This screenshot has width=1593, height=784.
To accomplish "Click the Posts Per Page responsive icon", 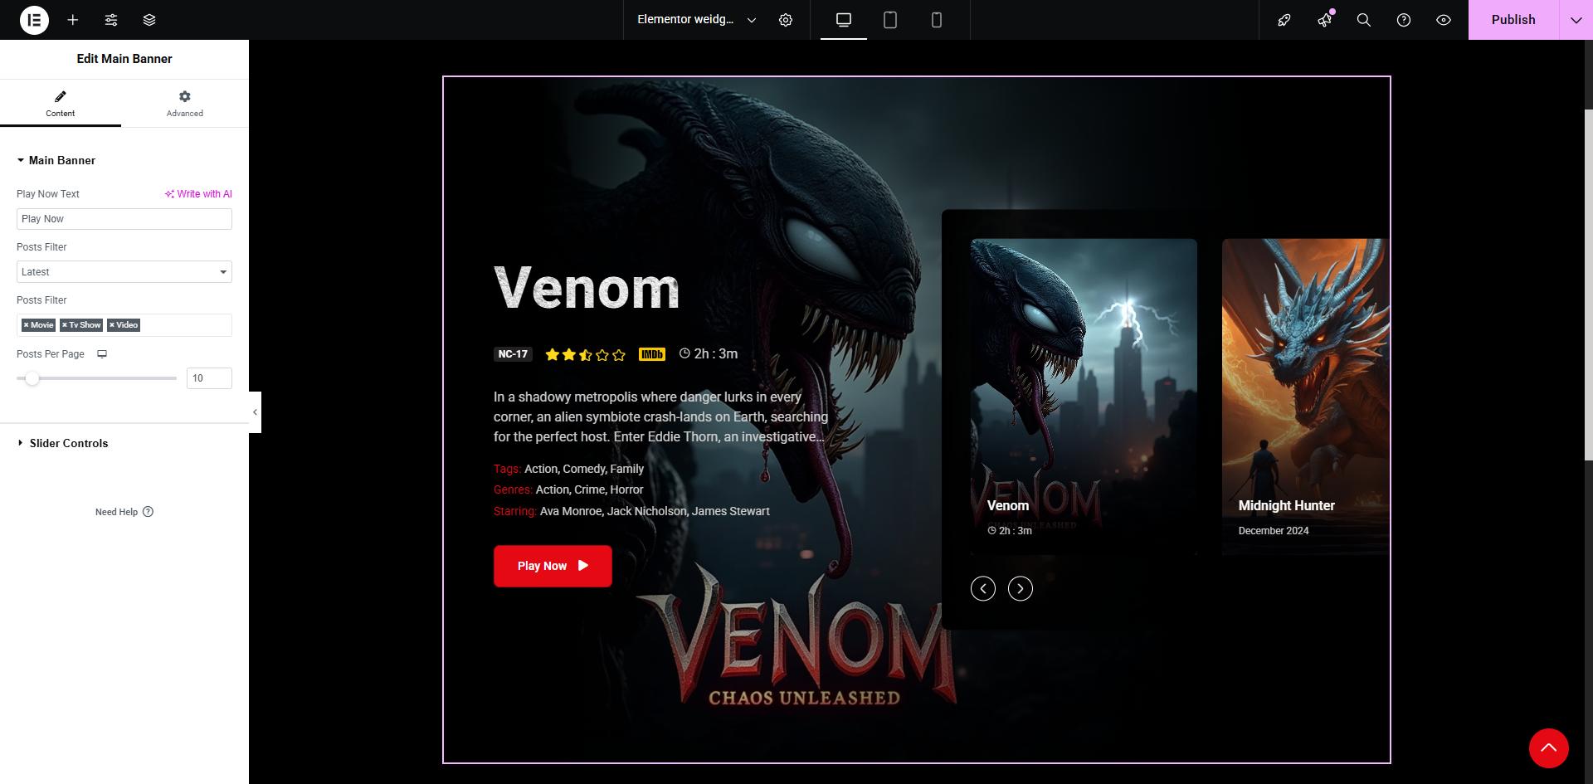I will tap(102, 354).
